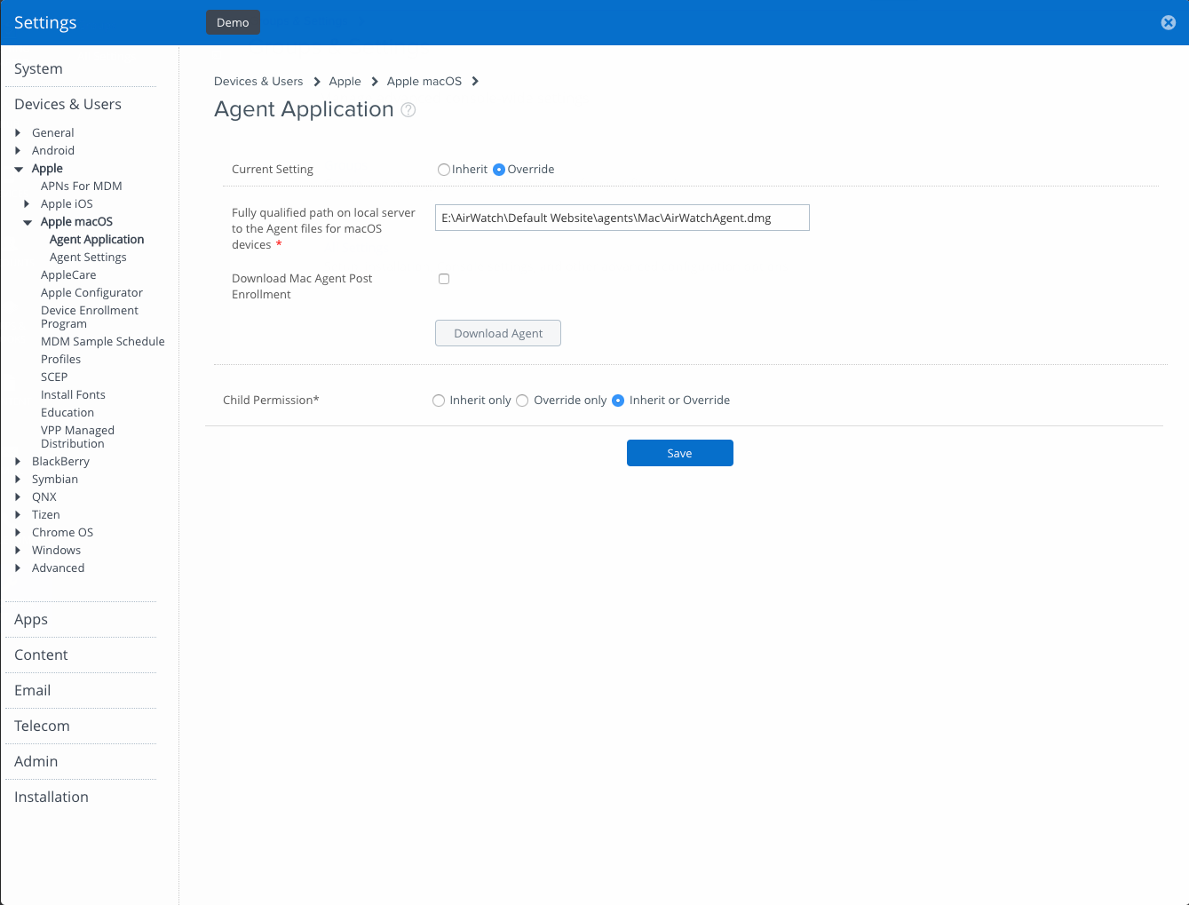Open the Email settings section
This screenshot has width=1189, height=905.
click(32, 691)
